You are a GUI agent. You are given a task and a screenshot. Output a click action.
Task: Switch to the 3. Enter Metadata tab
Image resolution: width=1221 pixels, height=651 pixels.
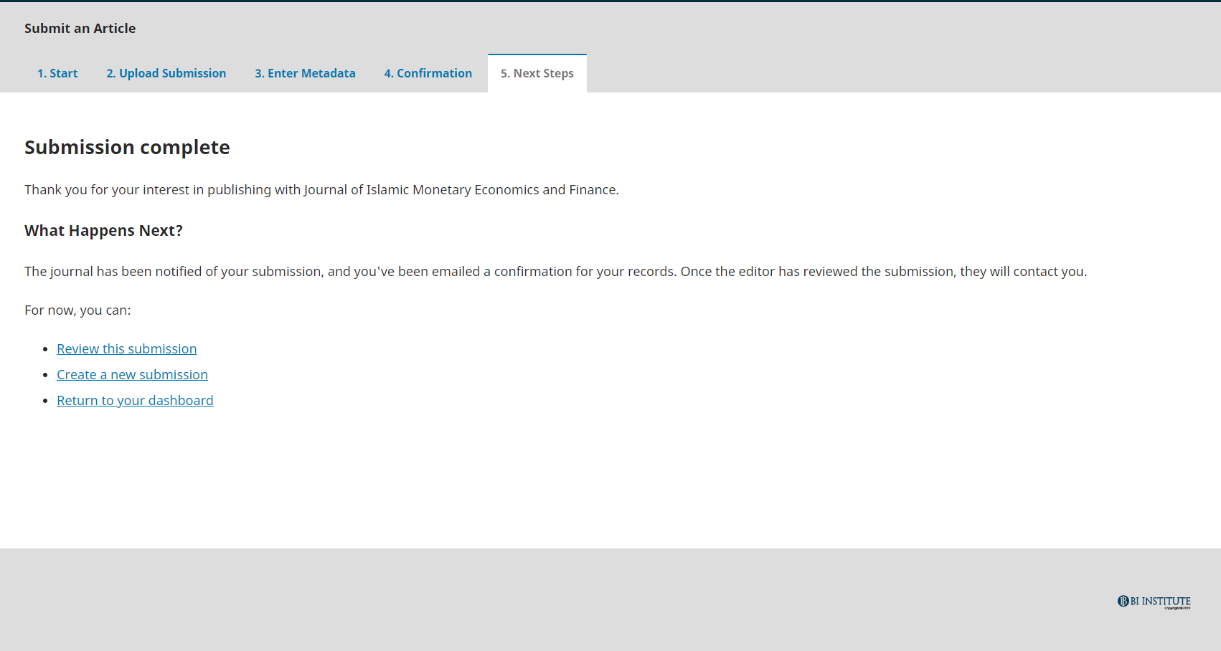[x=305, y=73]
